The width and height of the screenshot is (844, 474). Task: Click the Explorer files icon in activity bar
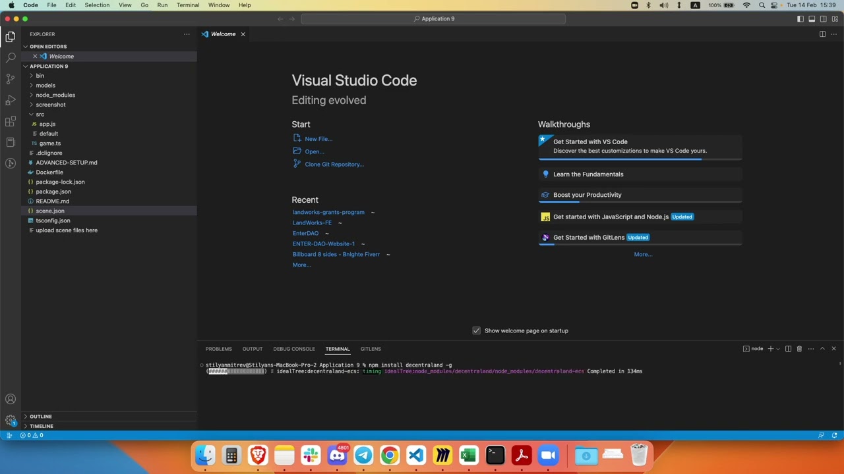pyautogui.click(x=11, y=37)
